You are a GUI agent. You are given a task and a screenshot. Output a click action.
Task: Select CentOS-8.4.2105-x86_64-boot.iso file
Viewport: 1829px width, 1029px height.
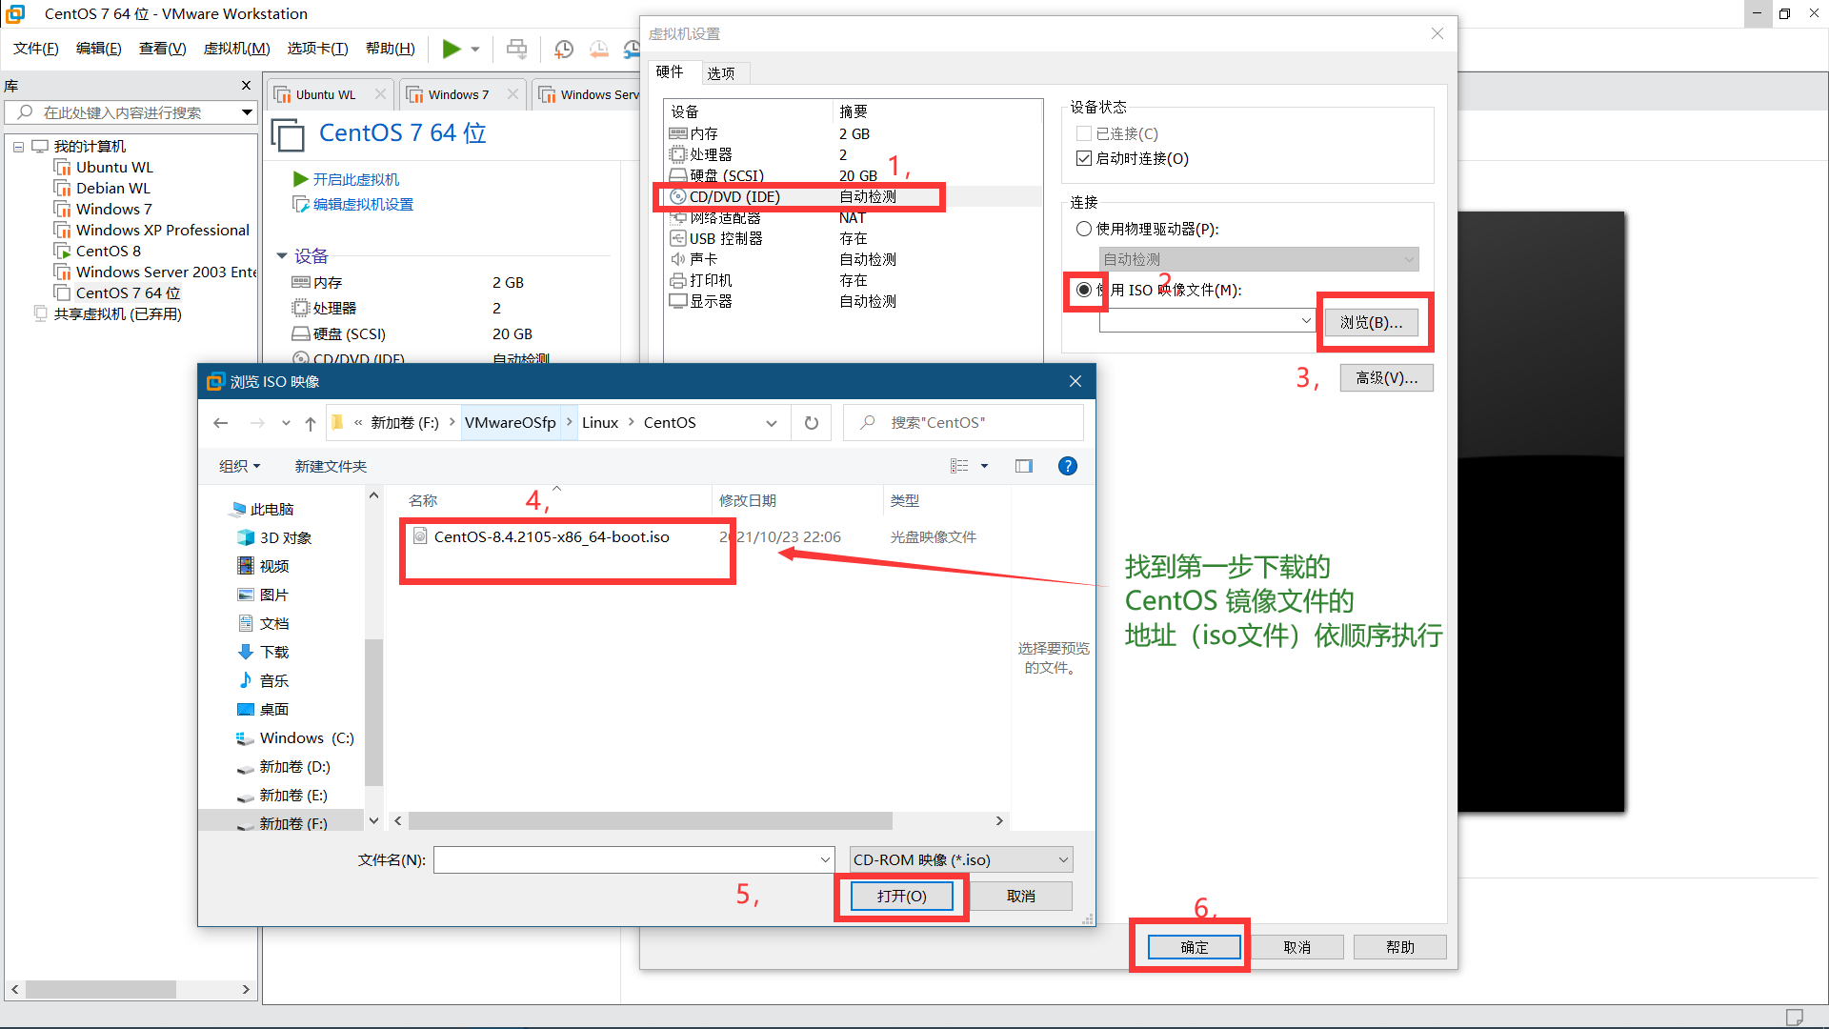pos(552,537)
